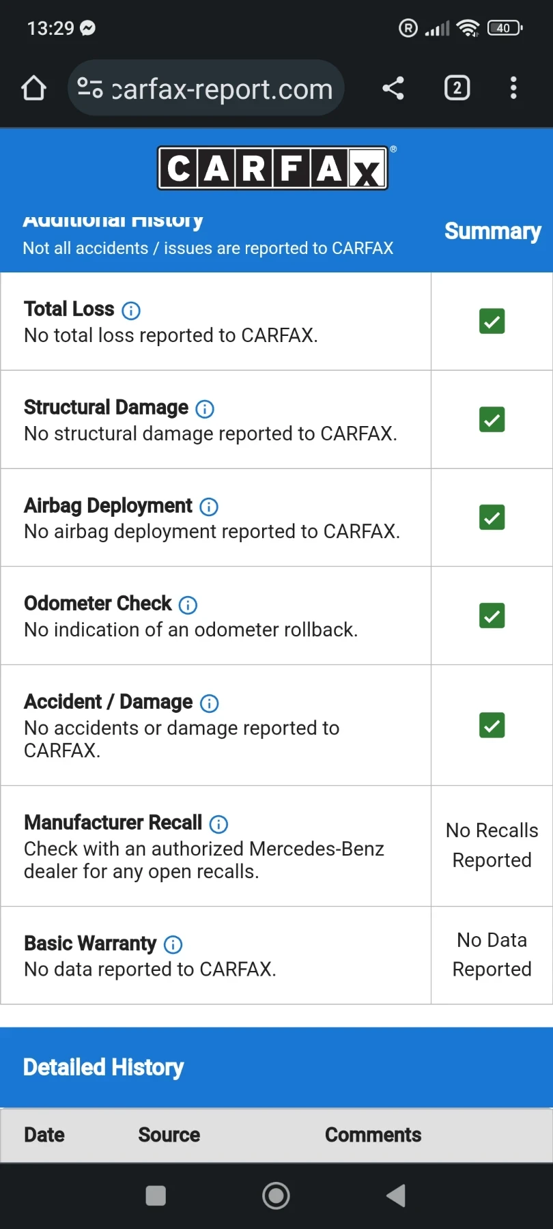Tap the Odometer Check info icon

click(x=188, y=605)
